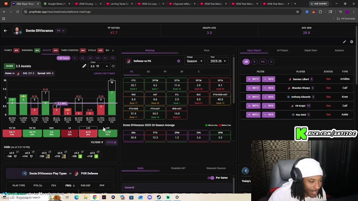Select the SG defense position tab
Viewport: 358px width, 201px height.
pos(148,72)
